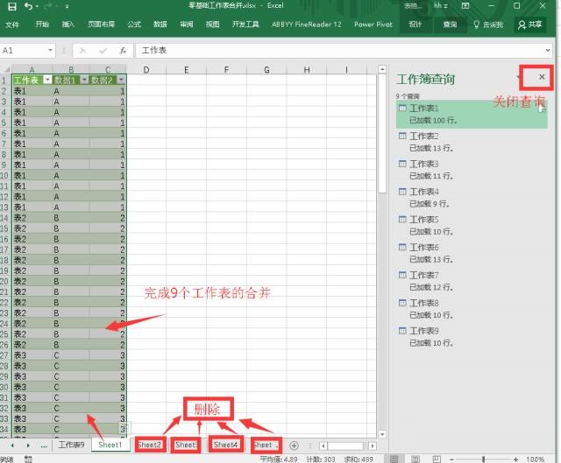Switch to the Sheet1 sheet tab
561x463 pixels.
[x=110, y=445]
